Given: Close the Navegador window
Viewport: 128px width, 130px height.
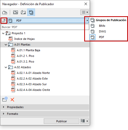Looking at the screenshot, I should [86, 4].
